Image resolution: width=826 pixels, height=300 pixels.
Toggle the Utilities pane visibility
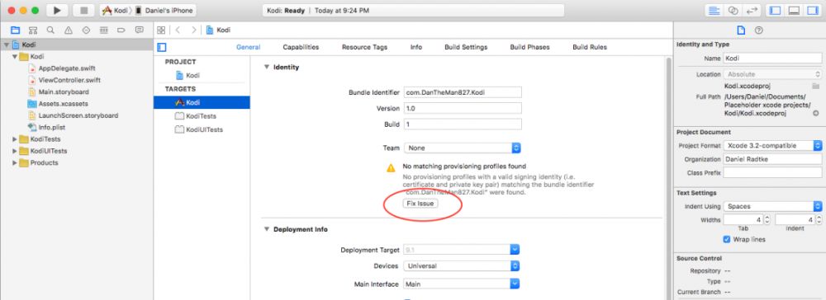[812, 11]
